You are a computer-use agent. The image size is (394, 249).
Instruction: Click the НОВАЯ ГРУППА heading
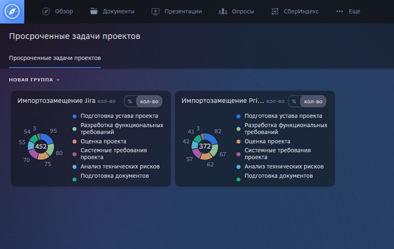point(31,80)
